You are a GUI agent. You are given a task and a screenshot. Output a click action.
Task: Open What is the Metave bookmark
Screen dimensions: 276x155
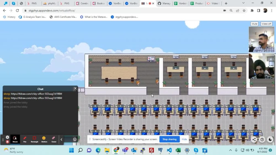tap(94, 17)
